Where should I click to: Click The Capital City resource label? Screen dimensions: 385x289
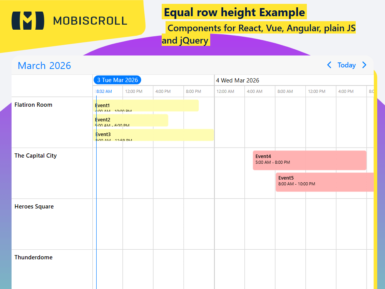pos(35,155)
